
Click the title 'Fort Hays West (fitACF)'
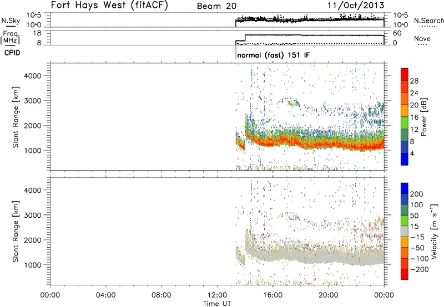coord(109,5)
